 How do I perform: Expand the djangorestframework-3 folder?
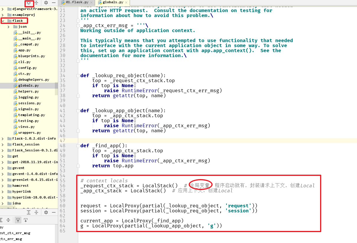[x=3, y=9]
